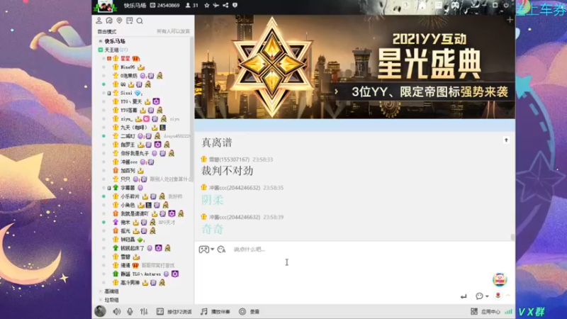Open the 2021YY互动 星光盛典 banner
The image size is (567, 319).
click(355, 67)
